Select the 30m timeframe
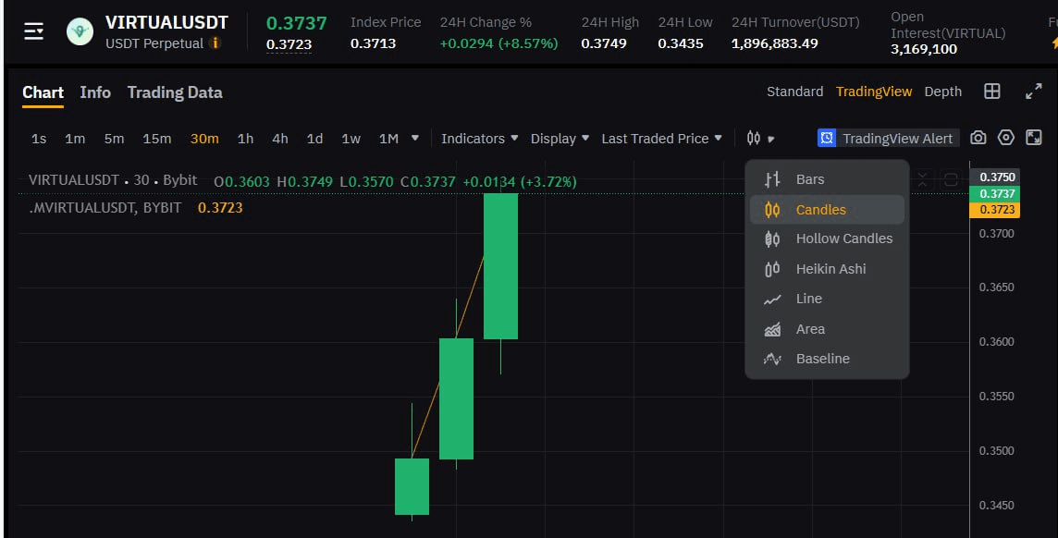Screen dimensions: 1058x538 pyautogui.click(x=204, y=139)
